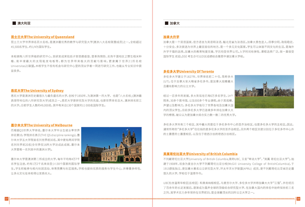Select the Toronto campus lawn photo

click(264, 92)
